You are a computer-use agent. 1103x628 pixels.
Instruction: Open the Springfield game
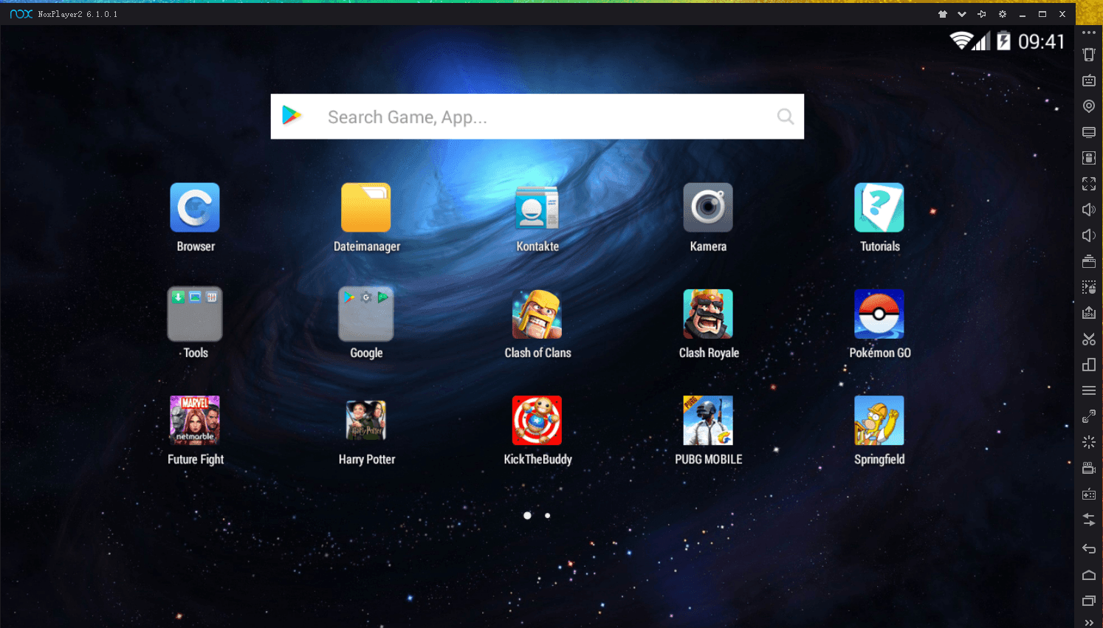[879, 420]
